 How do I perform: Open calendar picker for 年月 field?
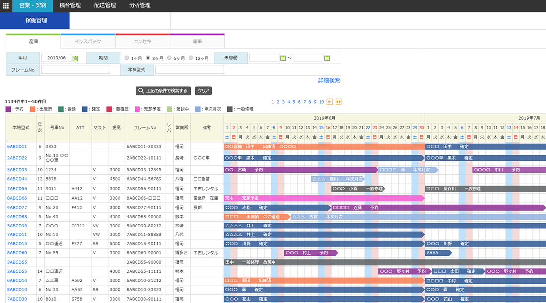click(75, 58)
